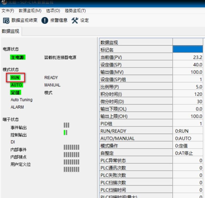This screenshot has height=198, width=205.
Task: Click the data monitor end icon
Action: 6,20
